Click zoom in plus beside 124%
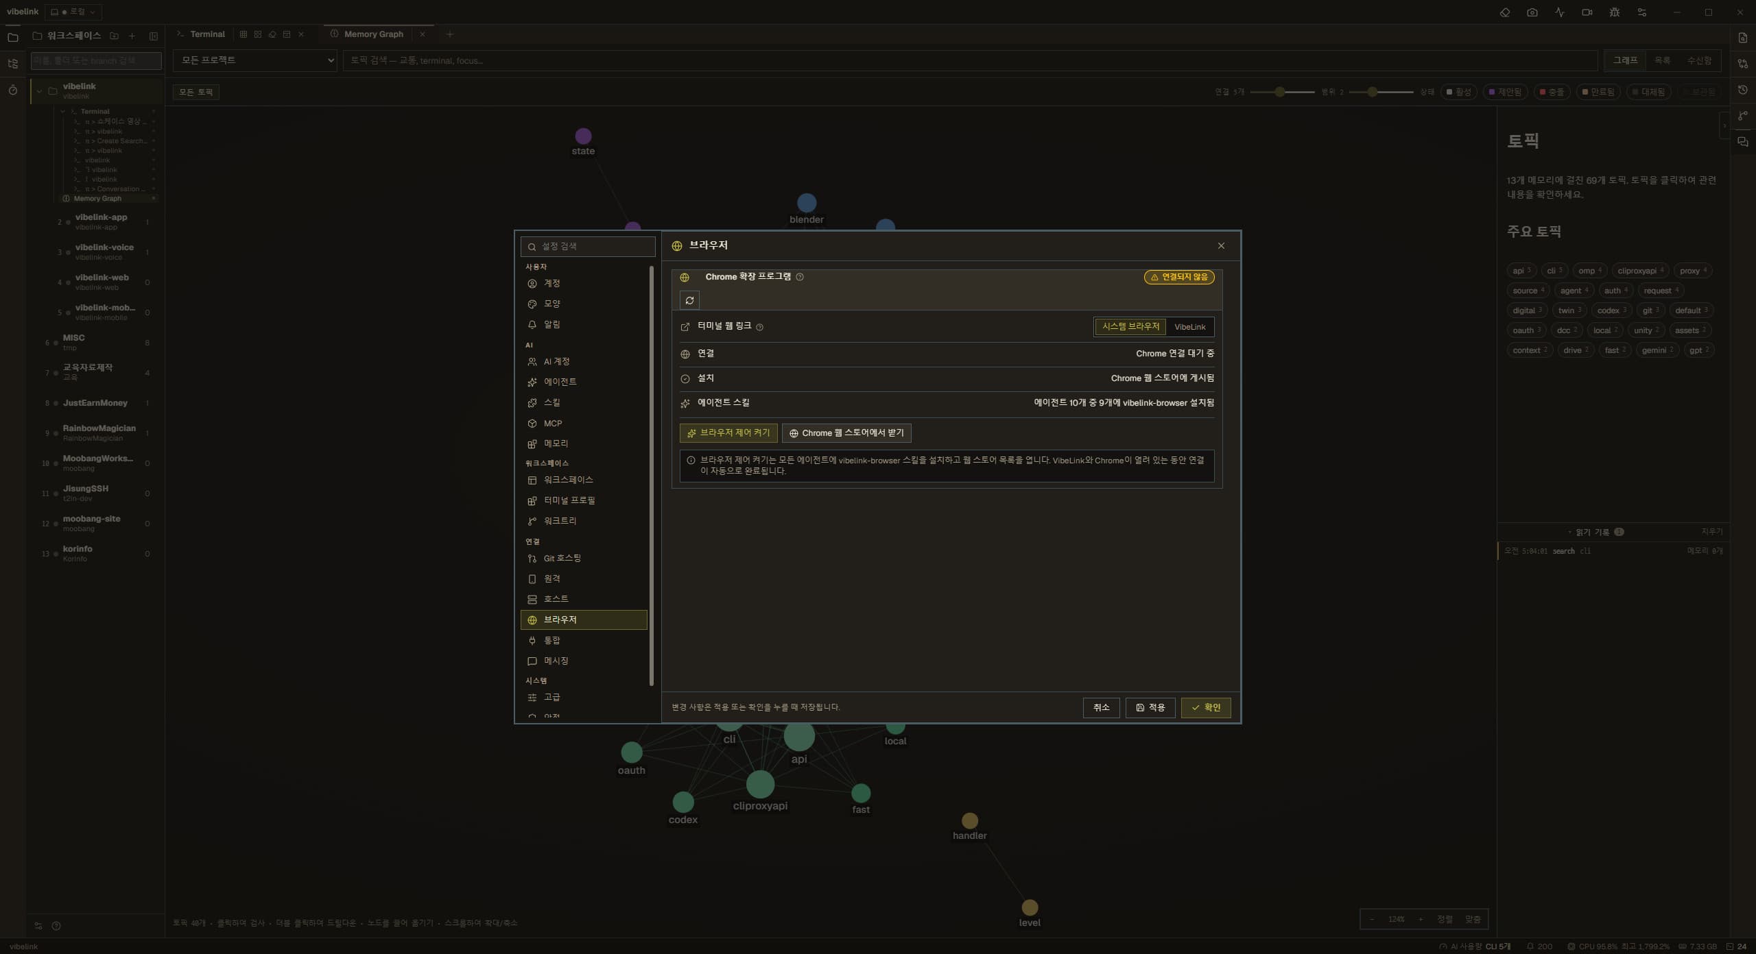This screenshot has height=954, width=1756. tap(1421, 920)
